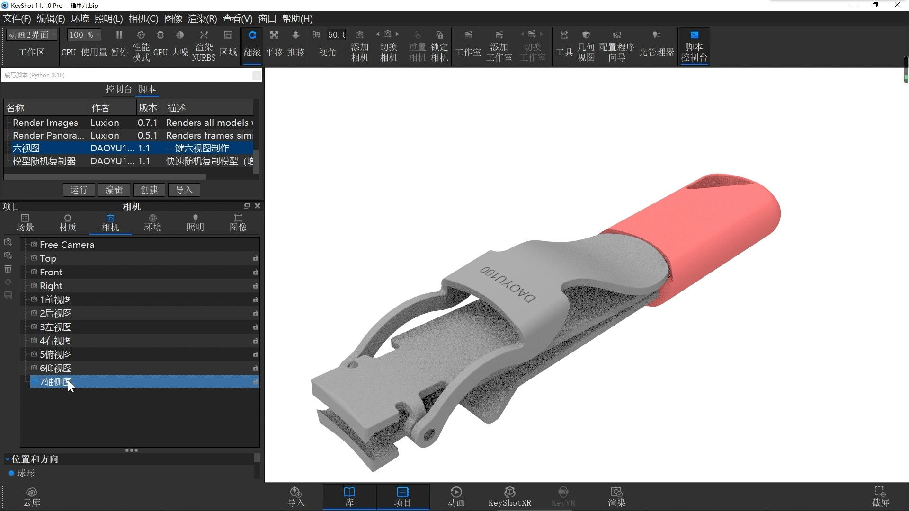Toggle lock on Right camera
Image resolution: width=909 pixels, height=511 pixels.
[255, 286]
